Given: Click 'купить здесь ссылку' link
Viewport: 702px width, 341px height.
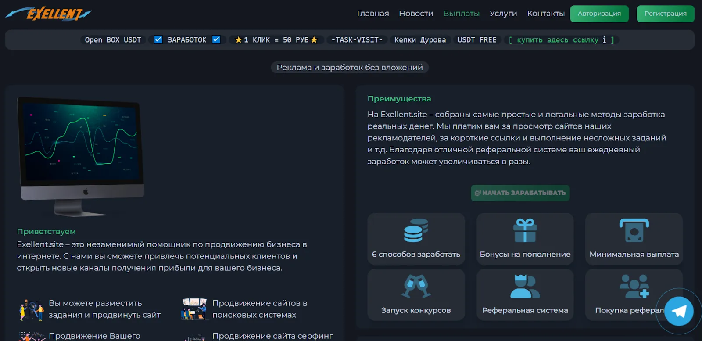Looking at the screenshot, I should [x=558, y=40].
